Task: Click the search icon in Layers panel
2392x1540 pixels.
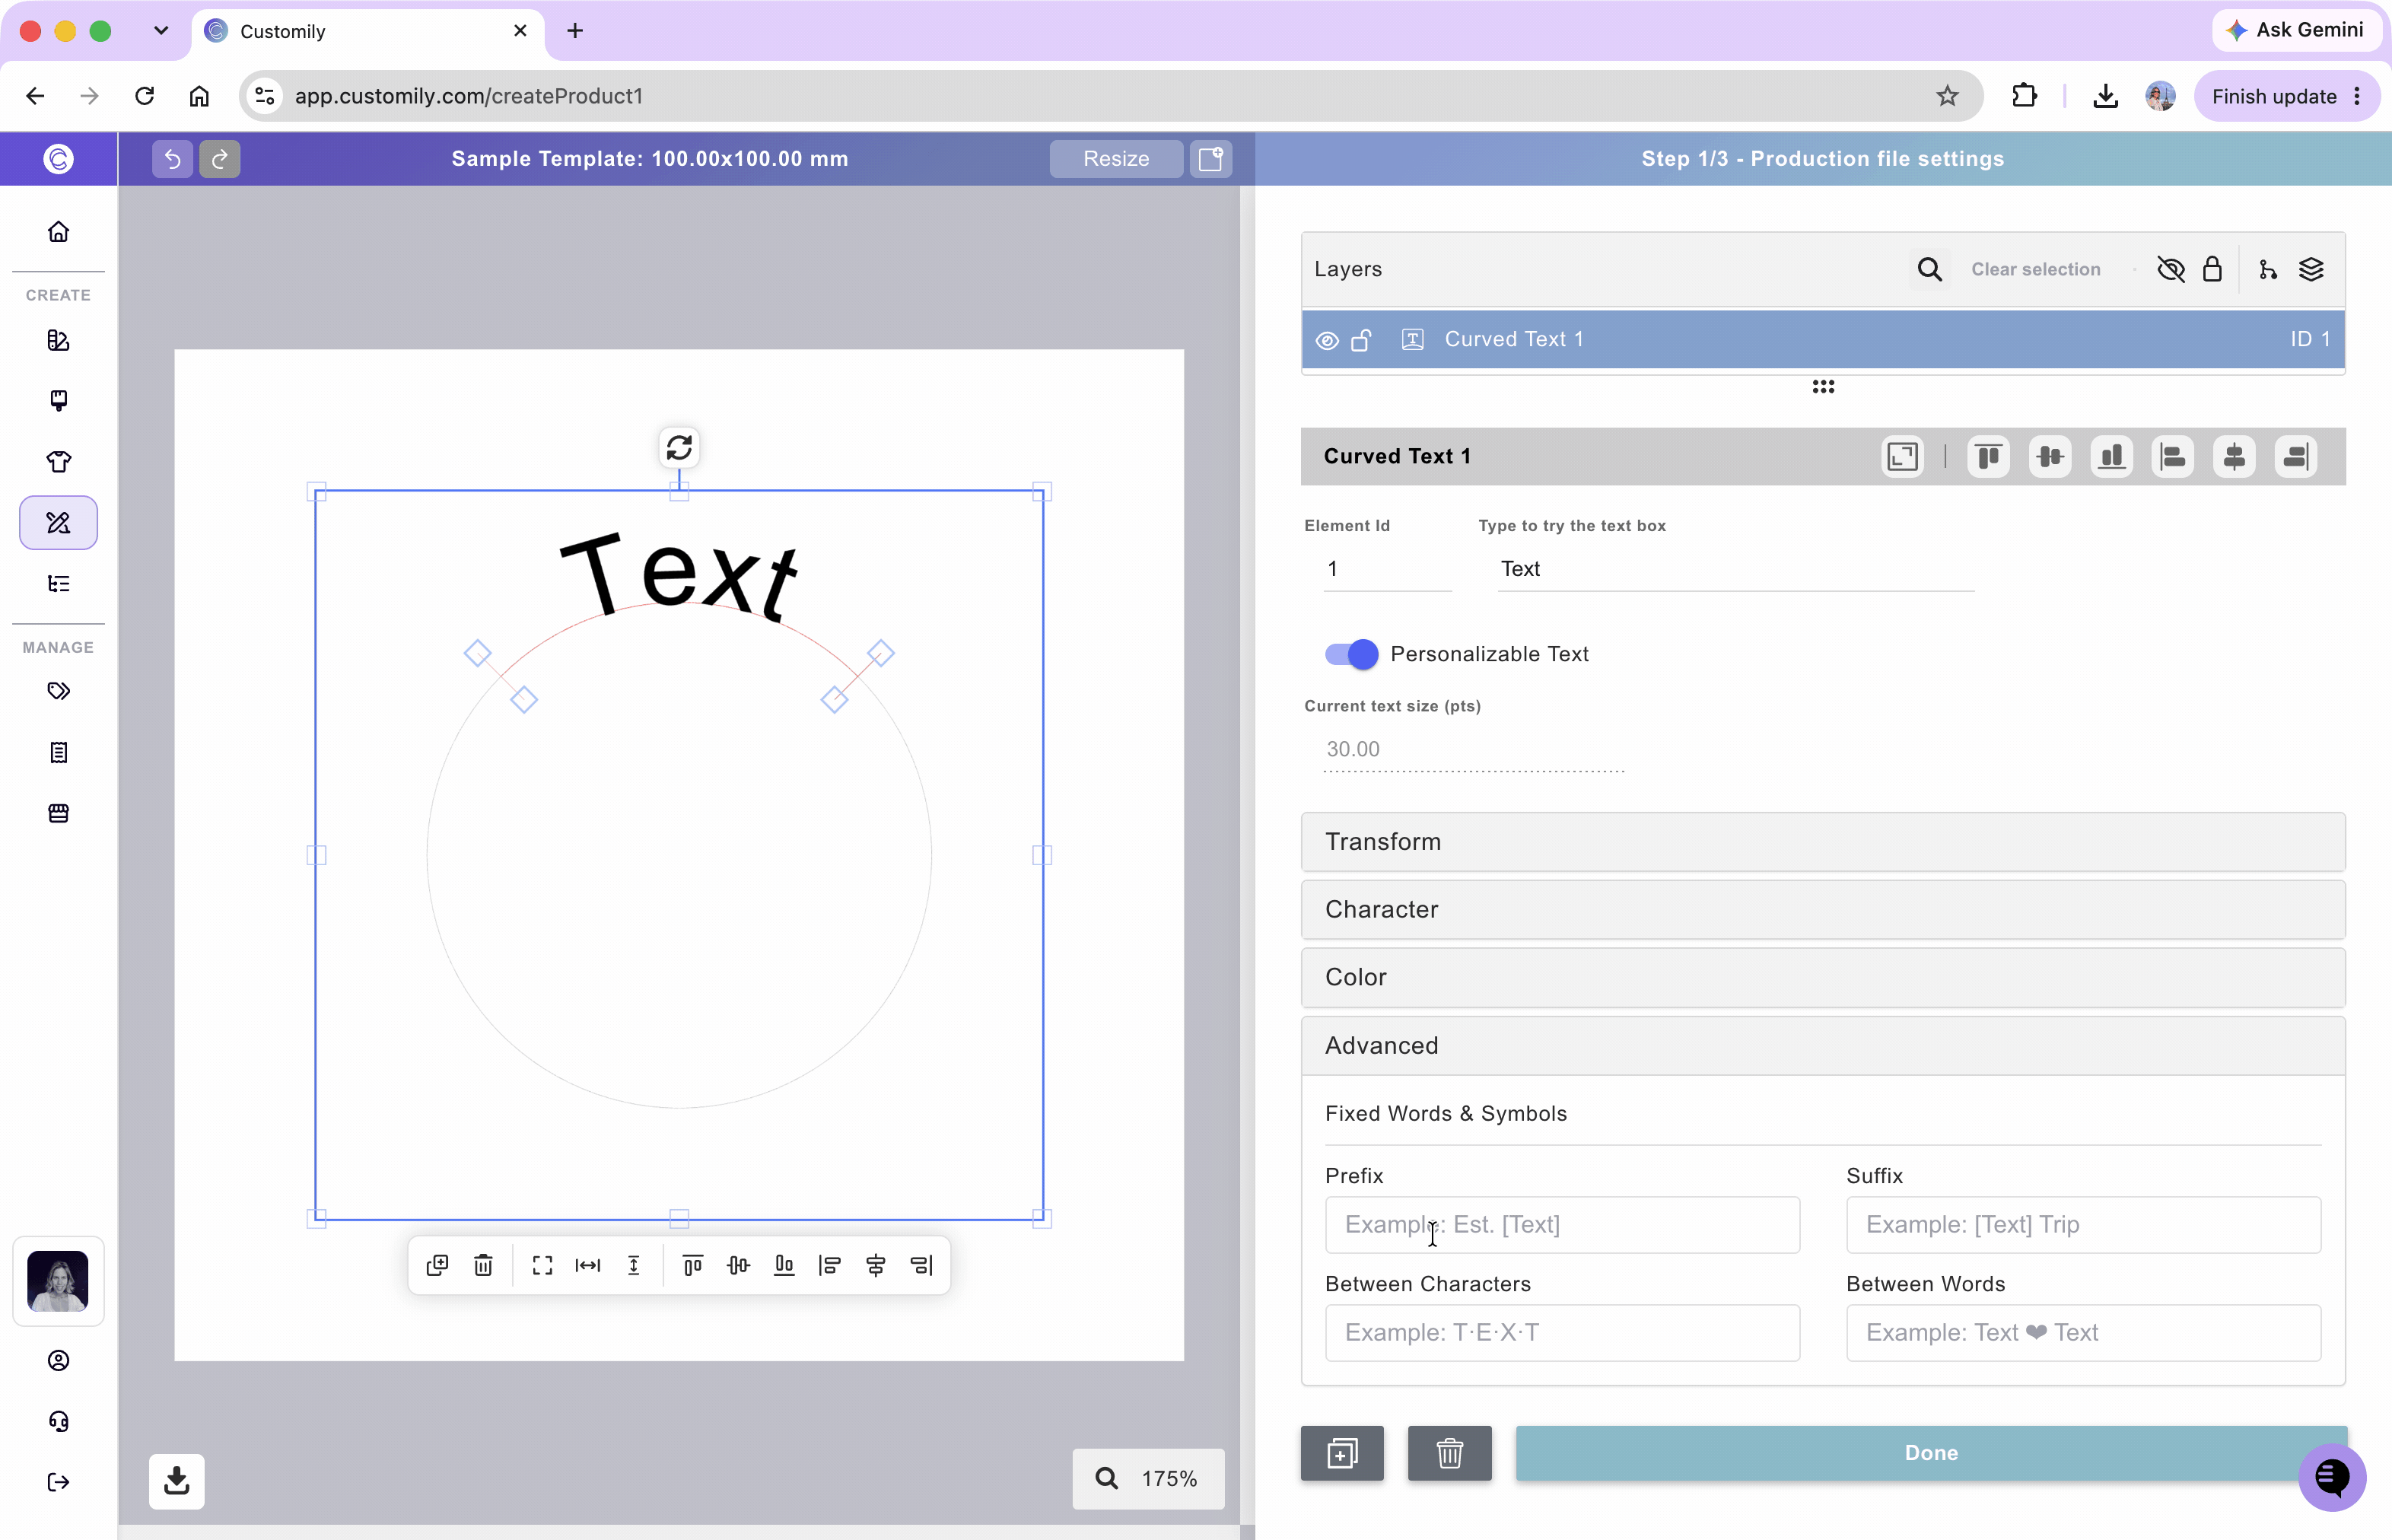Action: pyautogui.click(x=1929, y=270)
